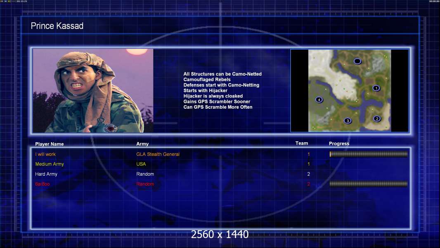The width and height of the screenshot is (440, 248).
Task: Click 'Hijacker is always cloaked' line
Action: point(213,96)
